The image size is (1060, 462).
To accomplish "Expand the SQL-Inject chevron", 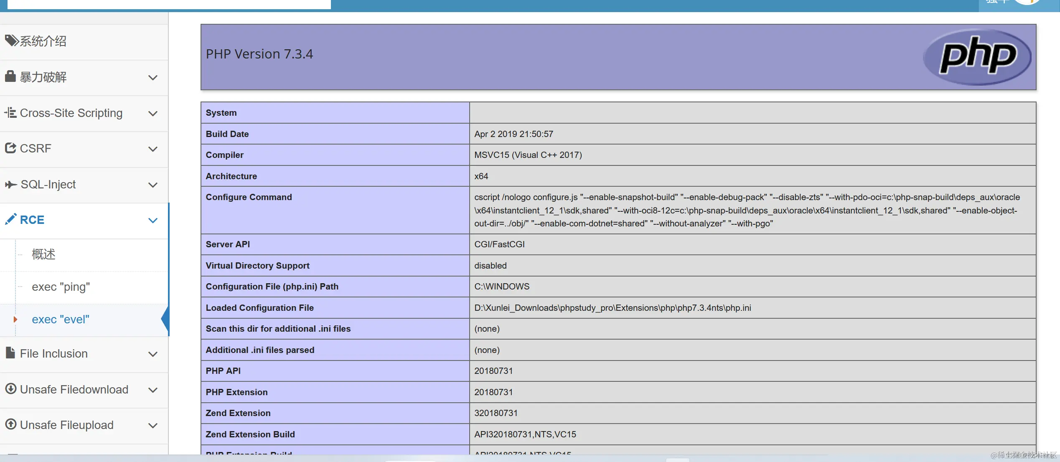I will coord(153,185).
